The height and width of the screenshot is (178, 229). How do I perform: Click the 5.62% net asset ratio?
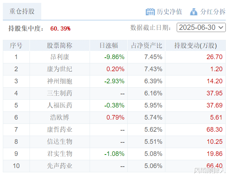coord(153,130)
